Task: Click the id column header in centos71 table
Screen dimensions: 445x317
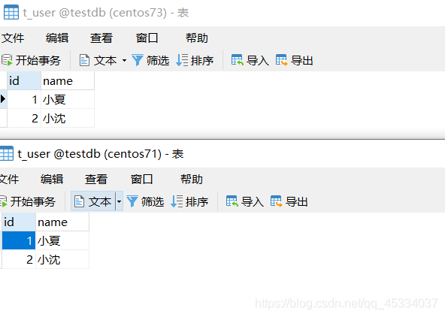Action: coord(19,222)
